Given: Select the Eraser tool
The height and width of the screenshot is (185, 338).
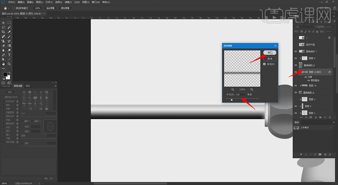Looking at the screenshot, I should [x=3, y=46].
